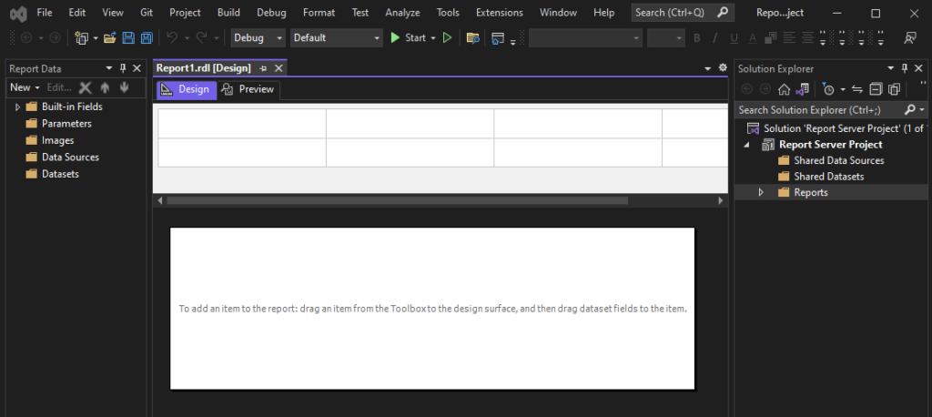
Task: Click the Align Left toolbar icon
Action: click(789, 38)
